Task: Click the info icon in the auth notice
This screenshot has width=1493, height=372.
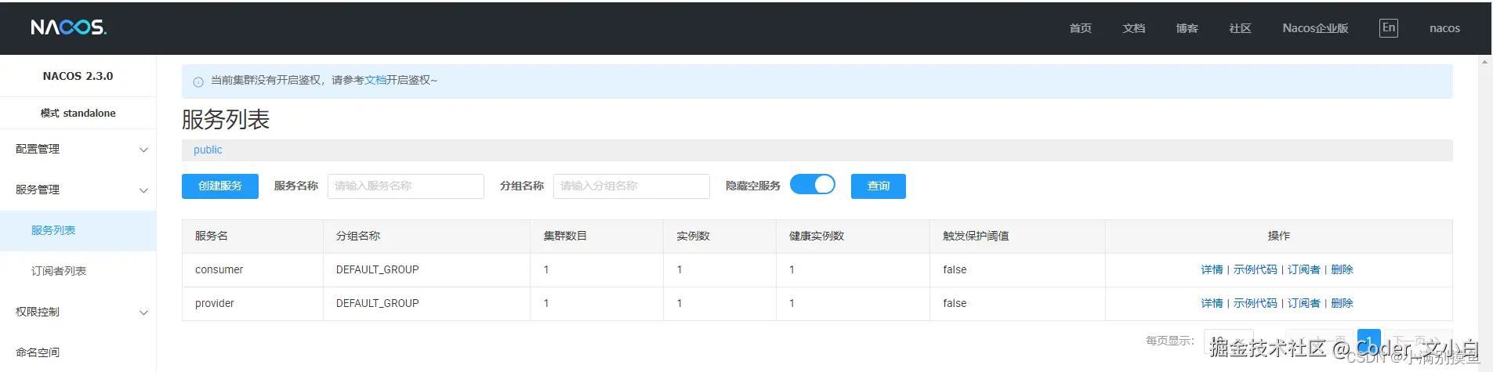Action: (198, 81)
